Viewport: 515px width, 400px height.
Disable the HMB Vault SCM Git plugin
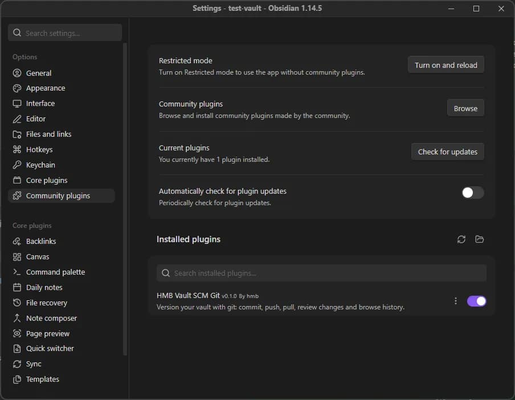pyautogui.click(x=477, y=301)
